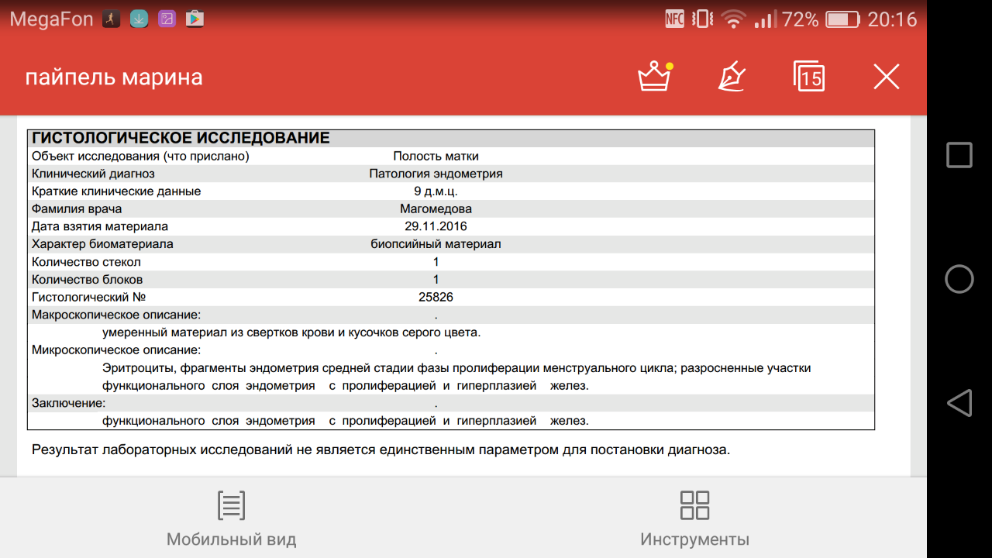
Task: Tap the download notification icon
Action: point(139,19)
